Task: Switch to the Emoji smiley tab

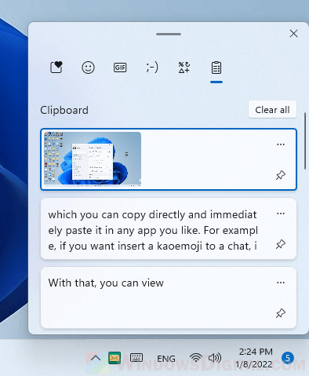Action: tap(88, 68)
